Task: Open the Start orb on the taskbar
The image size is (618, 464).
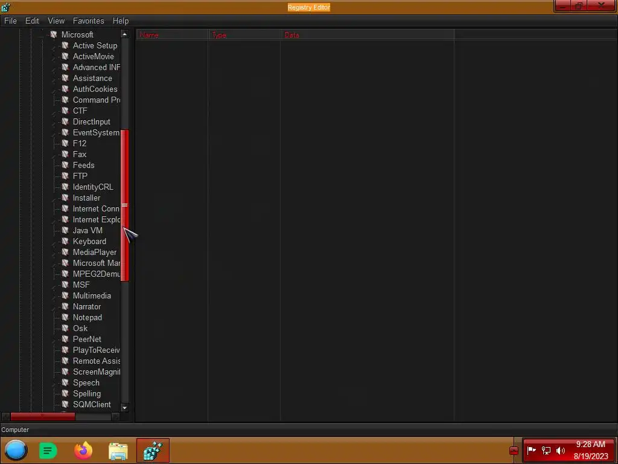Action: [16, 450]
